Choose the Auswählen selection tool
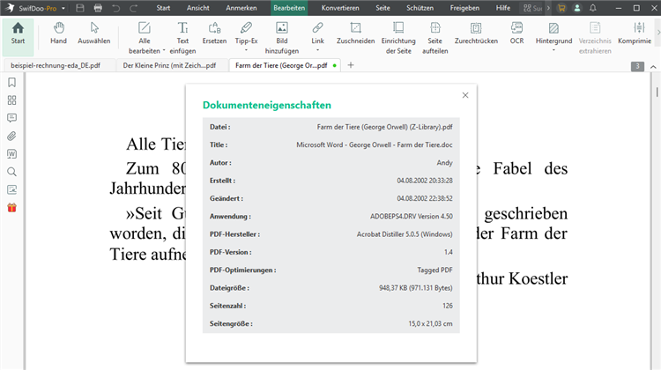This screenshot has height=370, width=661. pyautogui.click(x=94, y=33)
